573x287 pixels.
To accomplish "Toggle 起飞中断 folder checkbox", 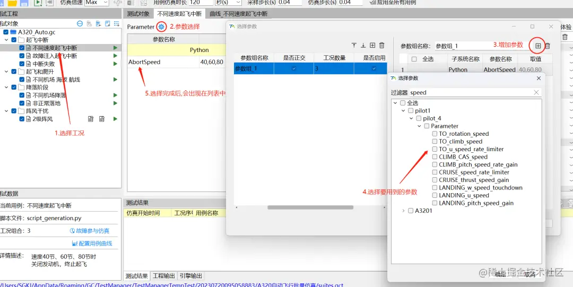I will click(14, 40).
